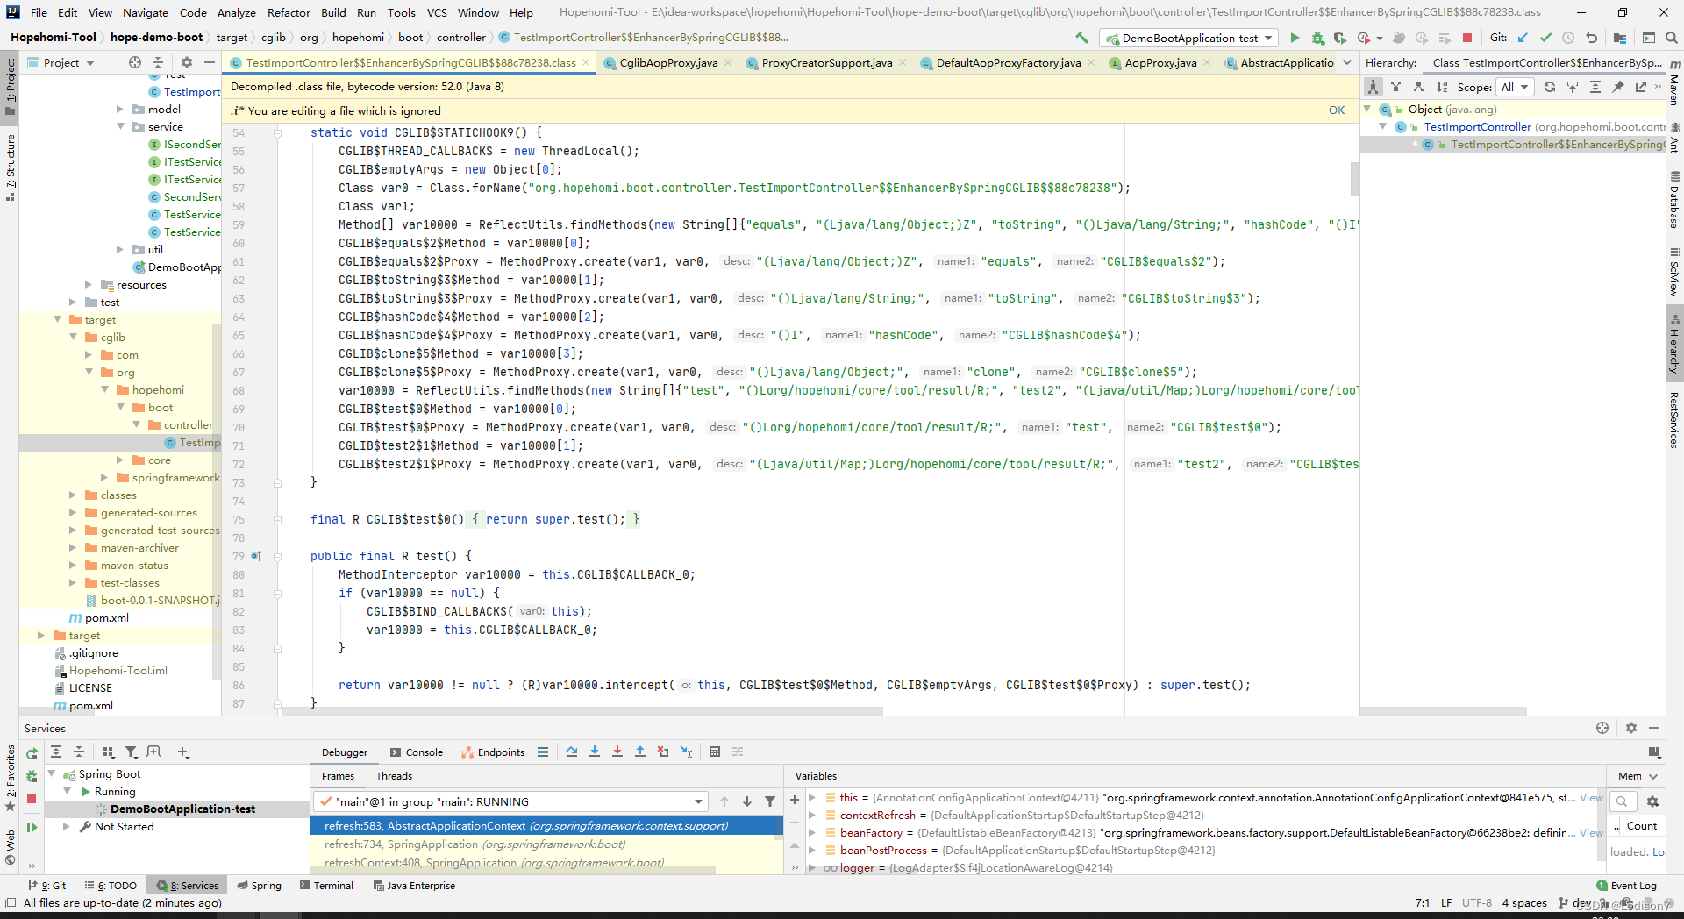
Task: Switch to Threads tab
Action: (x=394, y=775)
